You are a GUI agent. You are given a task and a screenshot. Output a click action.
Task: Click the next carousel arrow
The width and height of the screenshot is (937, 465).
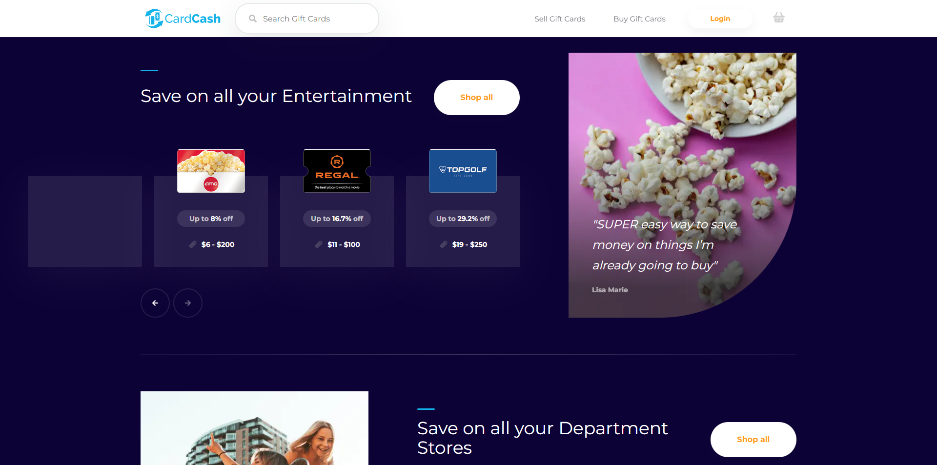pos(188,303)
